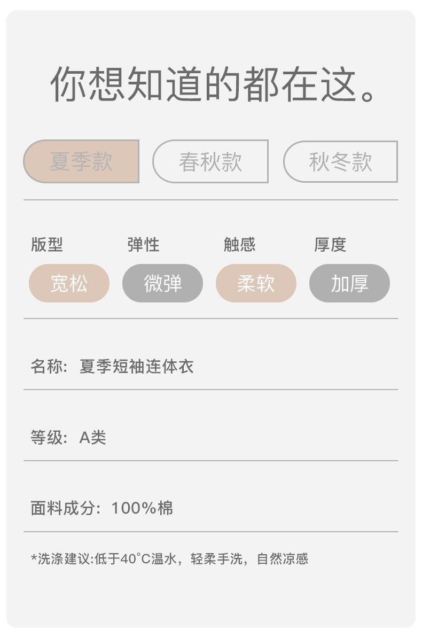
Task: Click the 触感 attribute label
Action: [x=239, y=245]
